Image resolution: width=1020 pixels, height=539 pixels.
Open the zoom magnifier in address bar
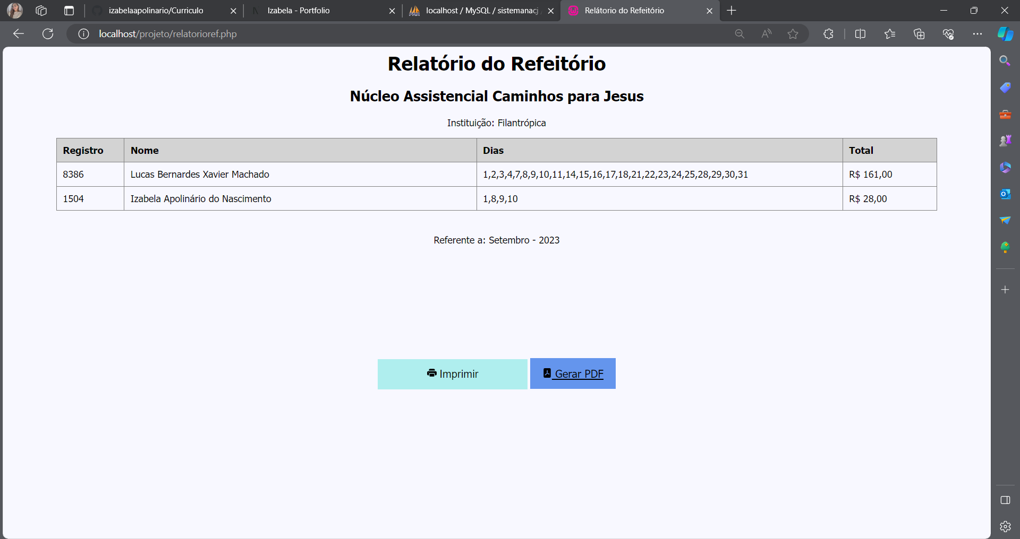pos(739,34)
